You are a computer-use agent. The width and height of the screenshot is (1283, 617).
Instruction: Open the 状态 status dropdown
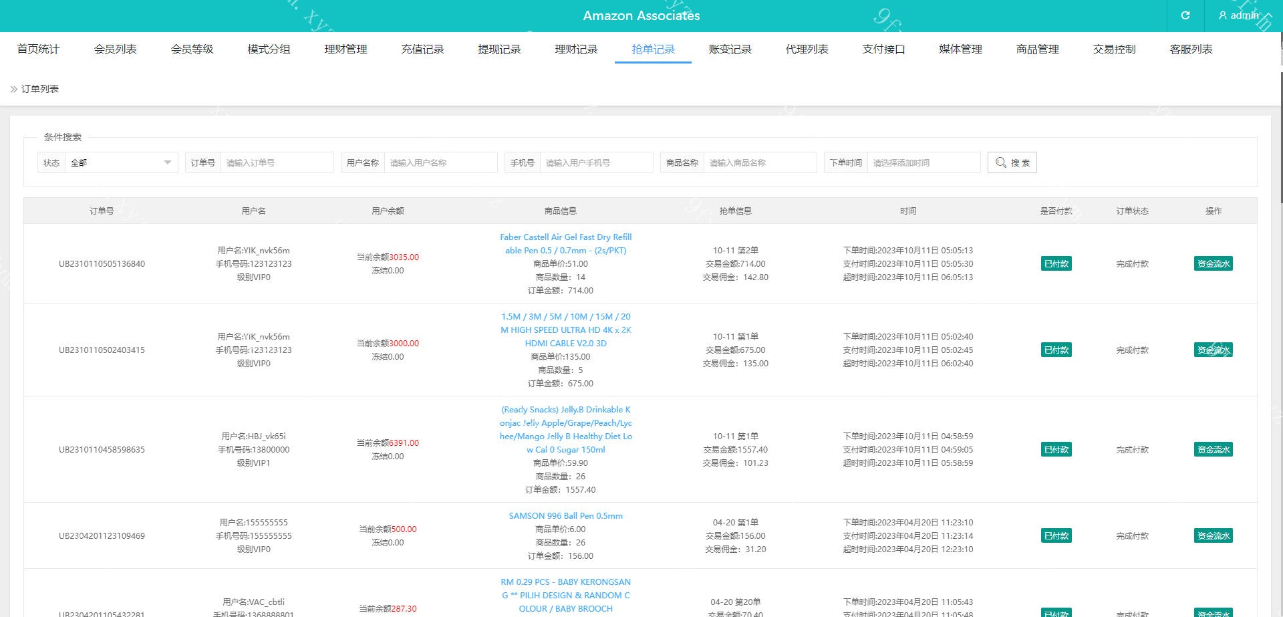[121, 162]
